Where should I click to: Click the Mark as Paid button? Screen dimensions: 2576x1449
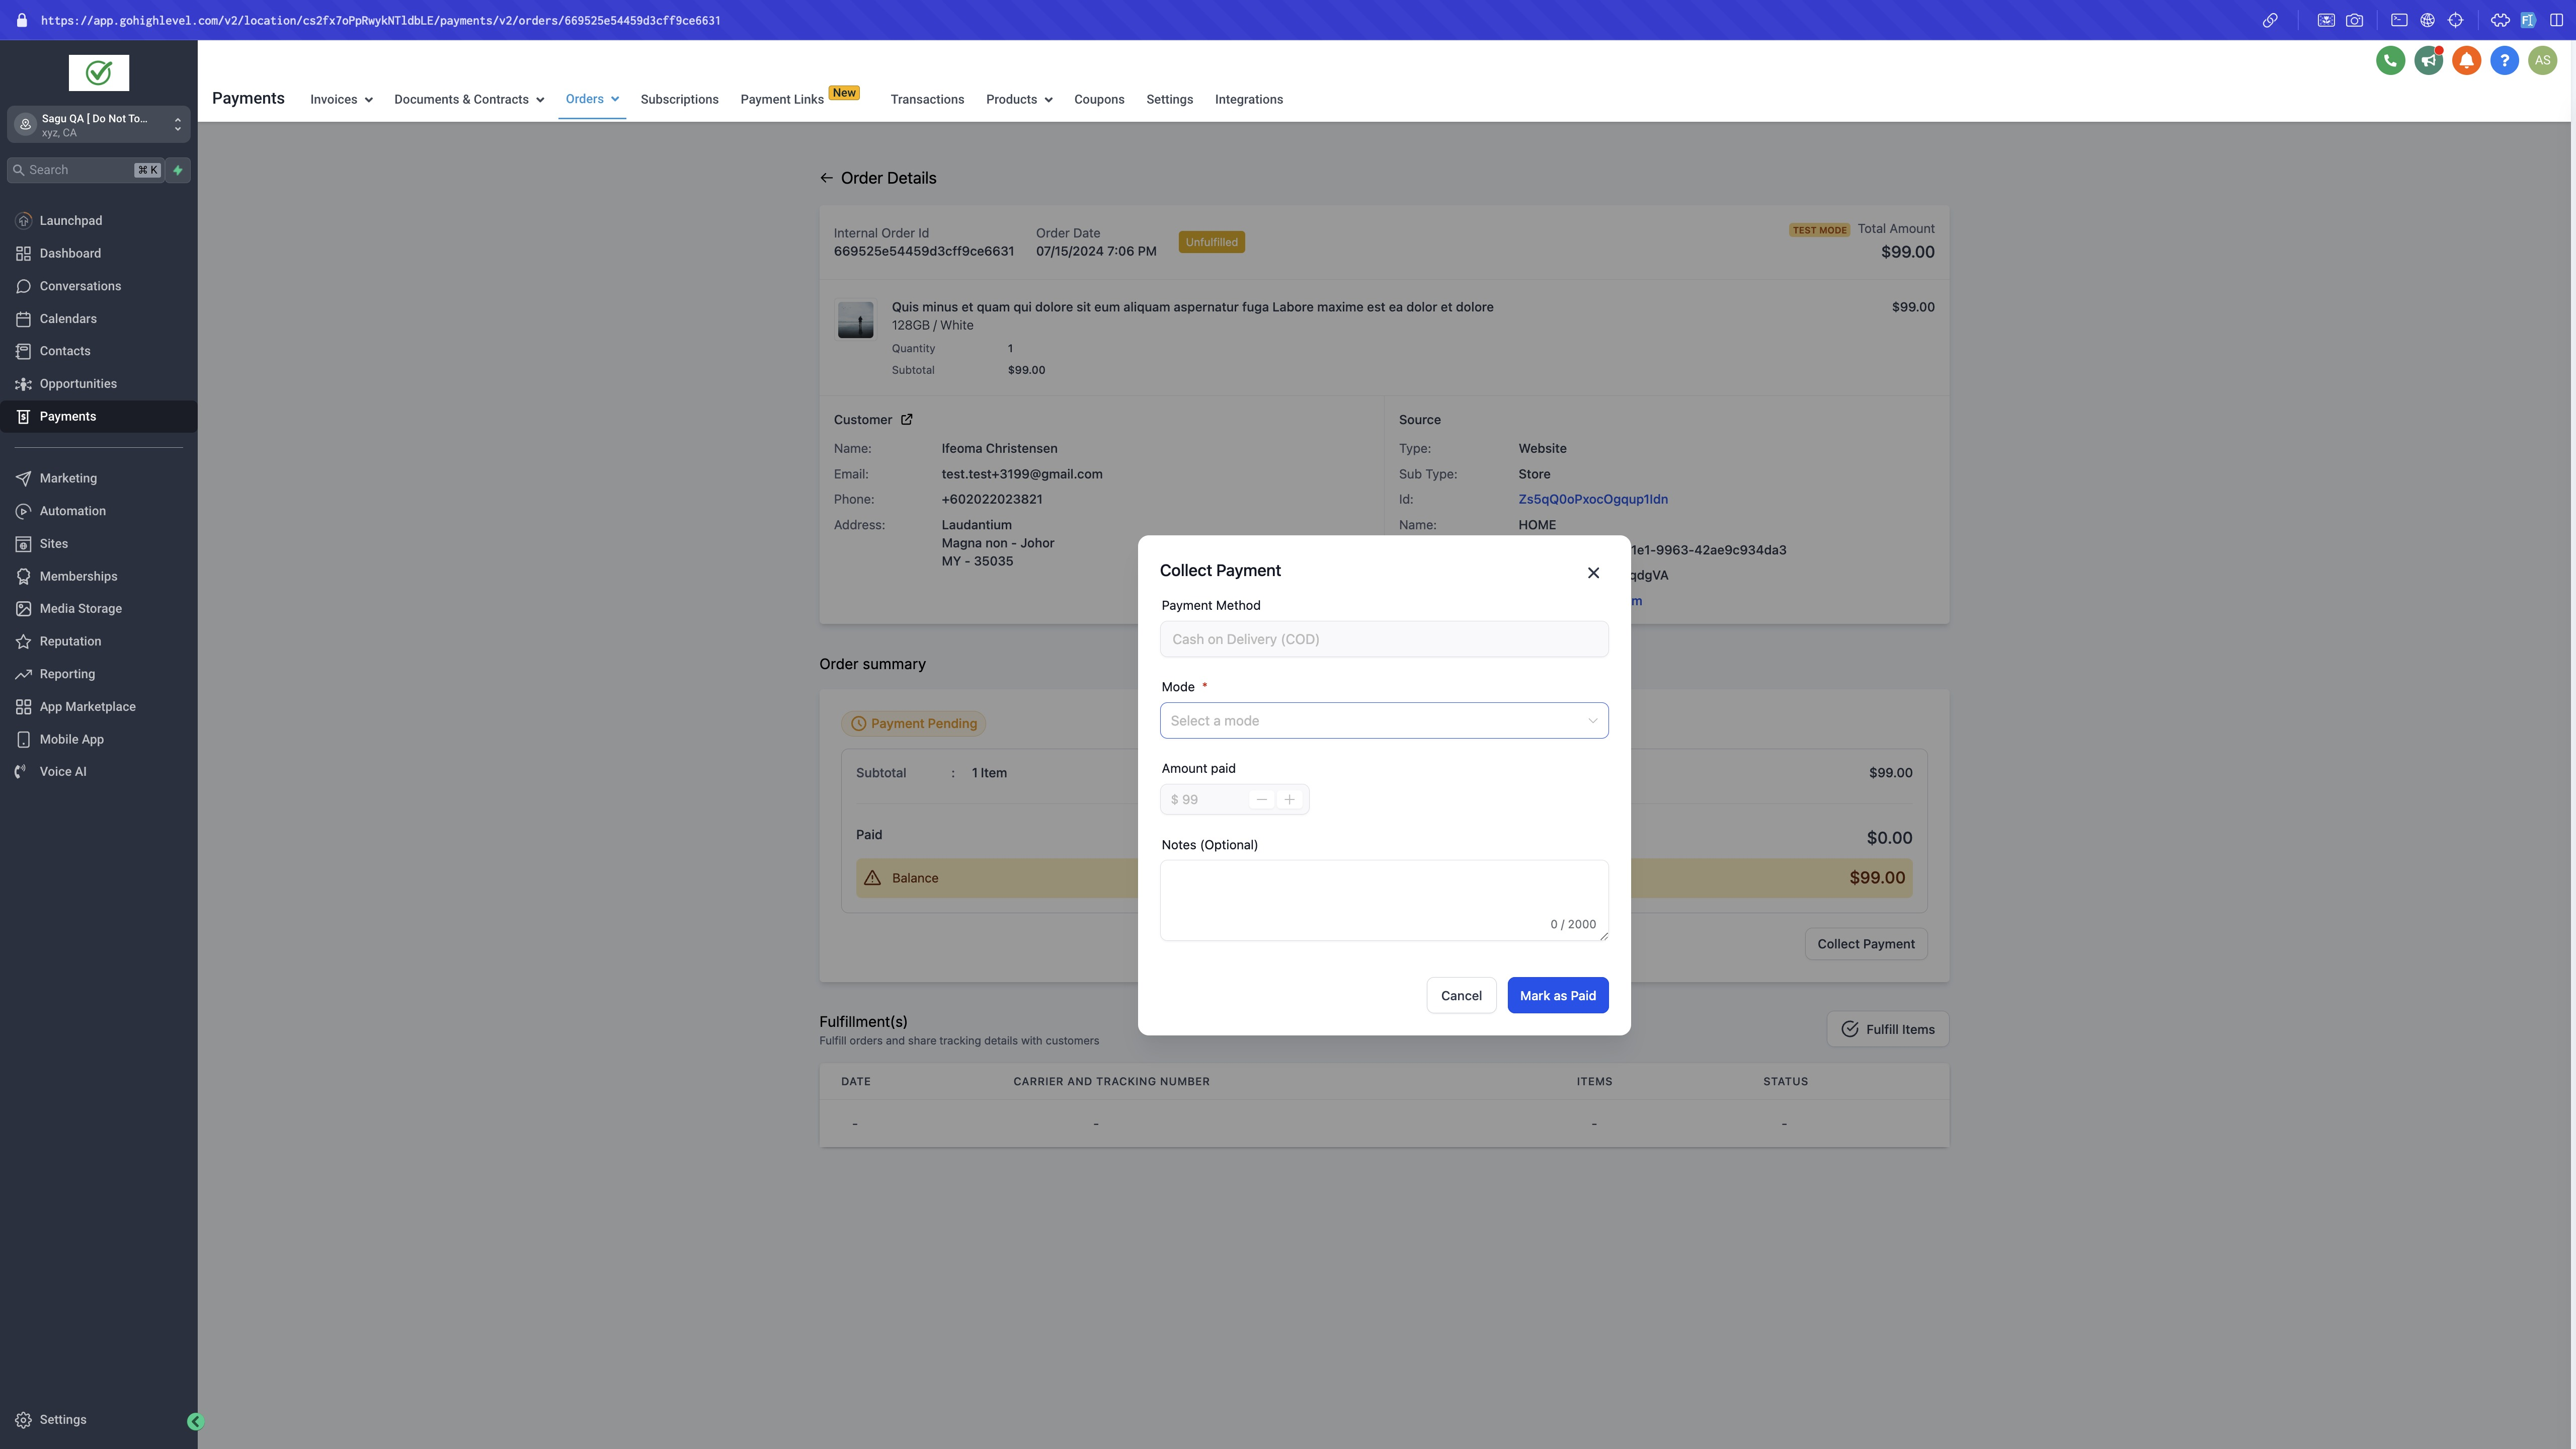click(1557, 995)
